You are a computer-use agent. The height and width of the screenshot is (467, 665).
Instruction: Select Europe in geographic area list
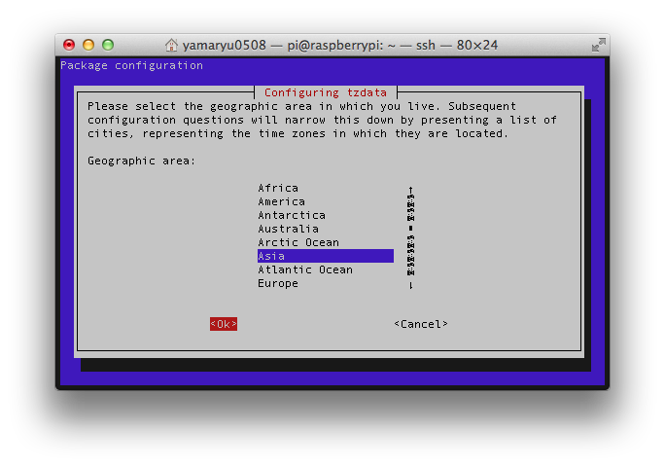point(278,283)
